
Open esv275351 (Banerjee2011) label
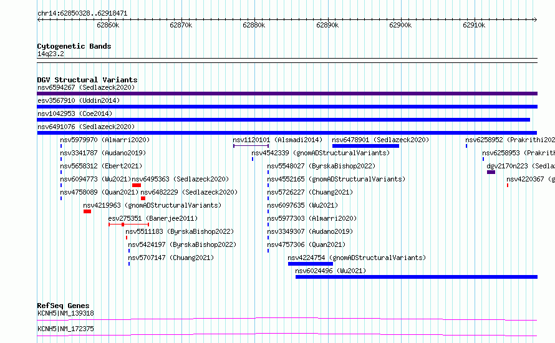153,218
